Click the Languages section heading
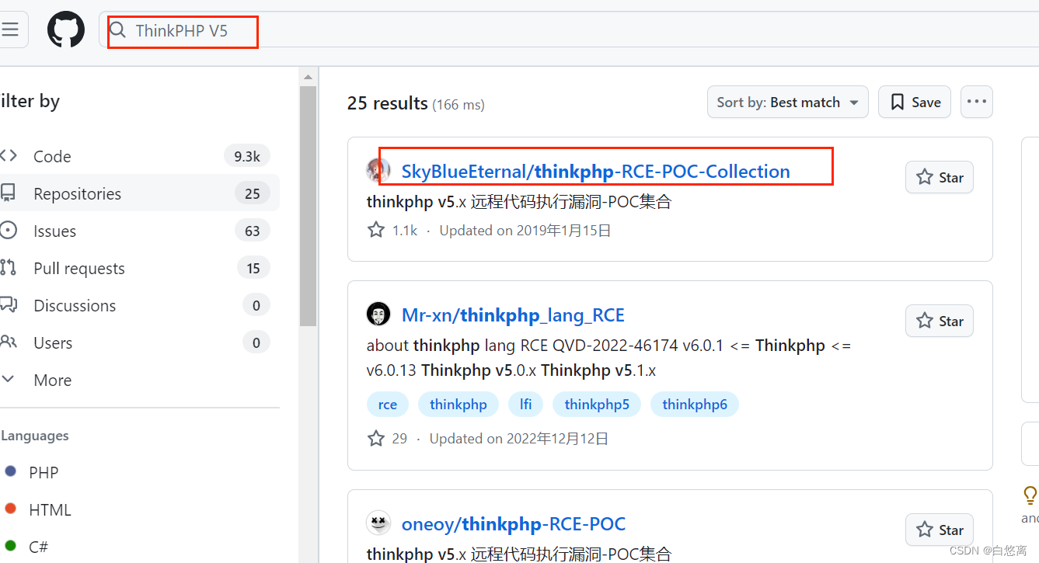The height and width of the screenshot is (563, 1039). click(35, 436)
